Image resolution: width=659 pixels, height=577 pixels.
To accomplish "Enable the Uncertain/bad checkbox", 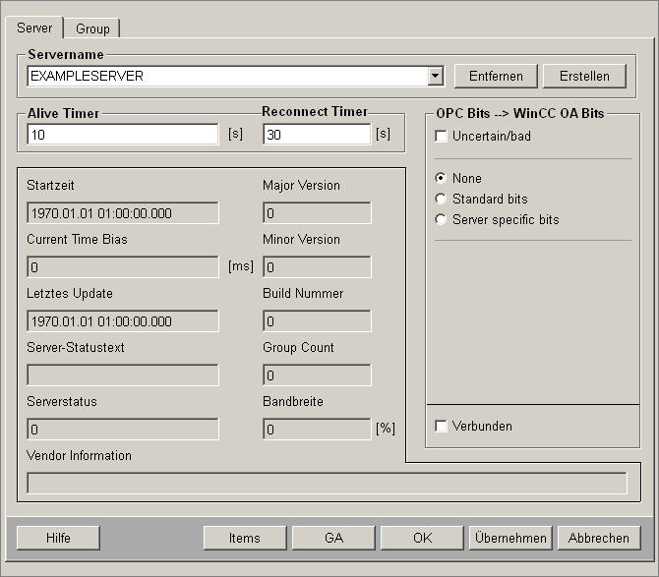I will (442, 137).
